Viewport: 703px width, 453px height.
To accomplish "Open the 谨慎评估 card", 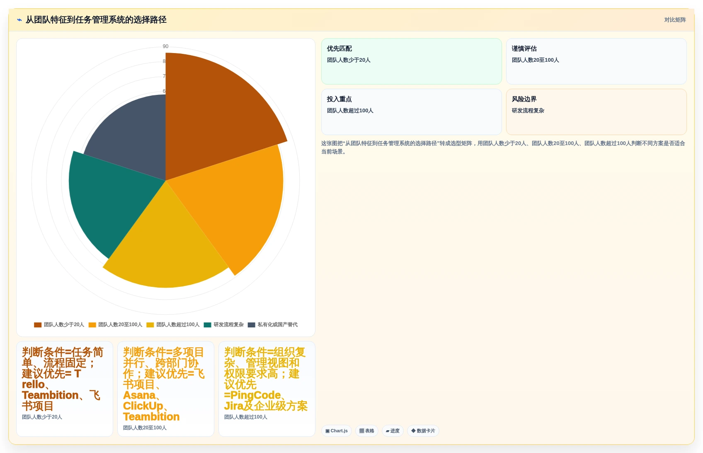I will pos(596,61).
